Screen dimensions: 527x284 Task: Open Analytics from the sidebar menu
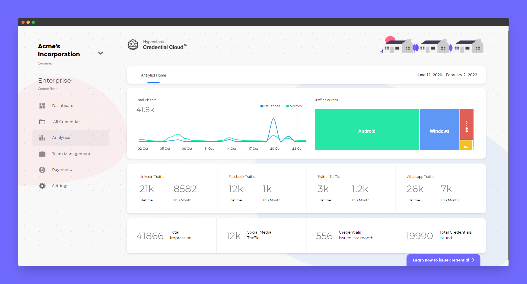(x=61, y=138)
